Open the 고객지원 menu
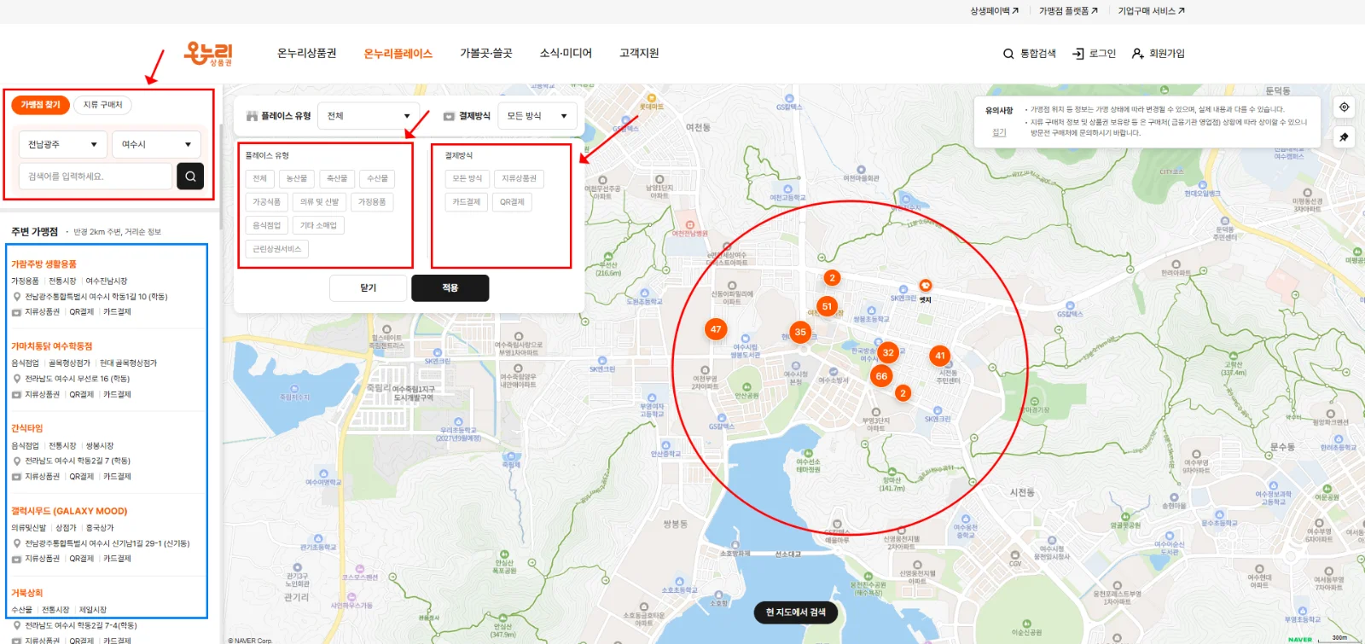This screenshot has height=644, width=1365. [639, 54]
